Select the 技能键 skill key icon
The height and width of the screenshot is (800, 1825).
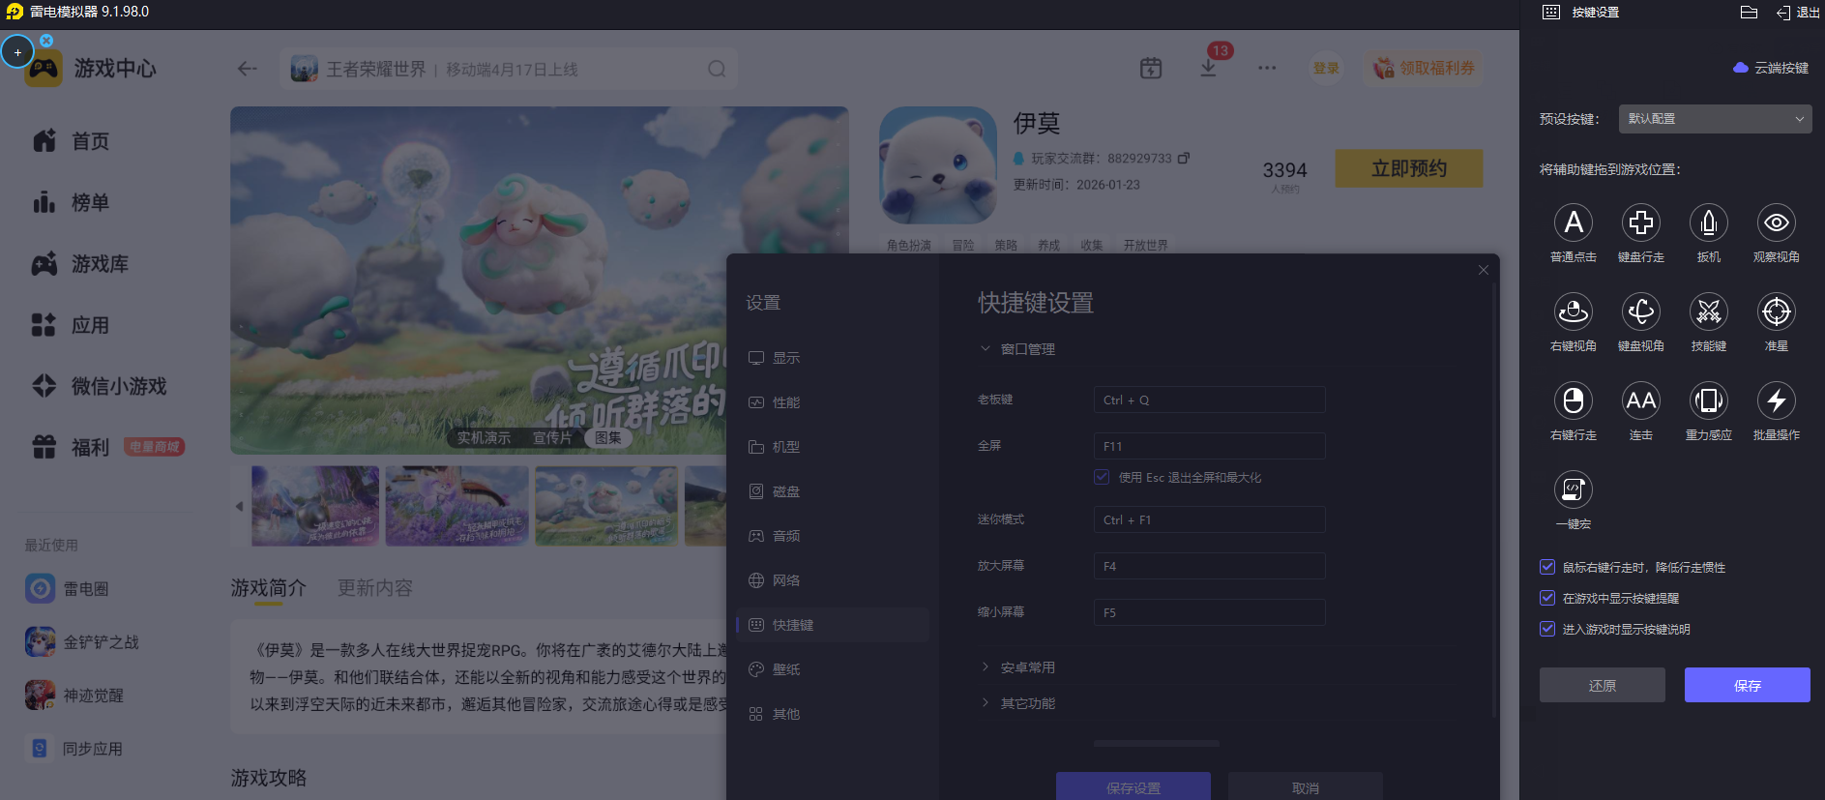click(x=1709, y=311)
